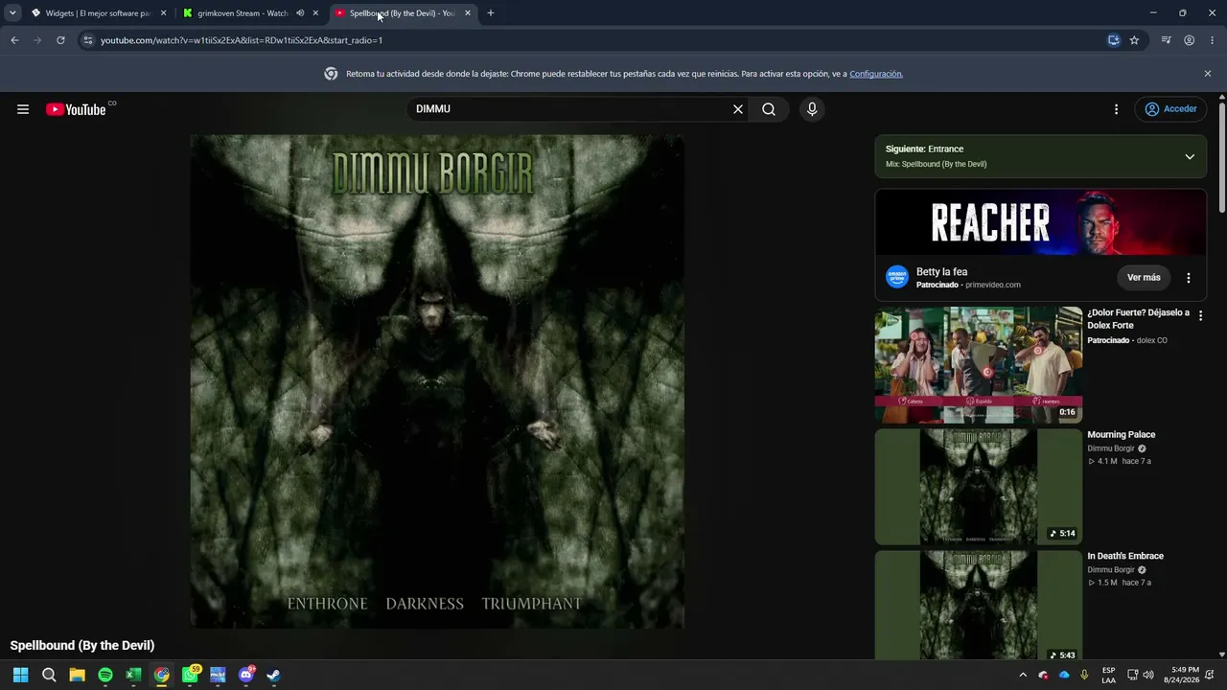Open the Reacher Prime Video banner
This screenshot has width=1227, height=690.
click(x=1040, y=222)
